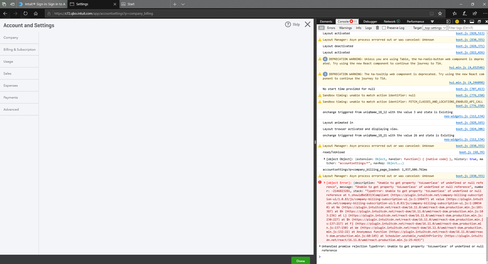488x264 pixels.
Task: Open DevTools Network tab
Action: click(x=391, y=21)
